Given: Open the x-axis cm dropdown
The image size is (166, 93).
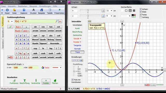Looking at the screenshot, I should (x=111, y=11).
